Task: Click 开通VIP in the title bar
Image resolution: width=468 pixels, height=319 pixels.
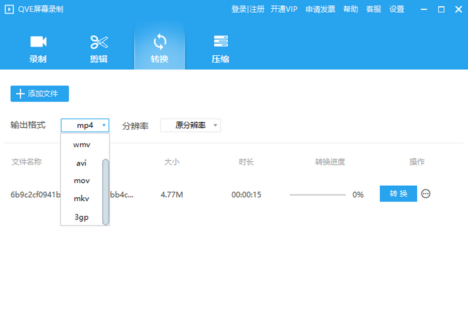Action: click(284, 9)
